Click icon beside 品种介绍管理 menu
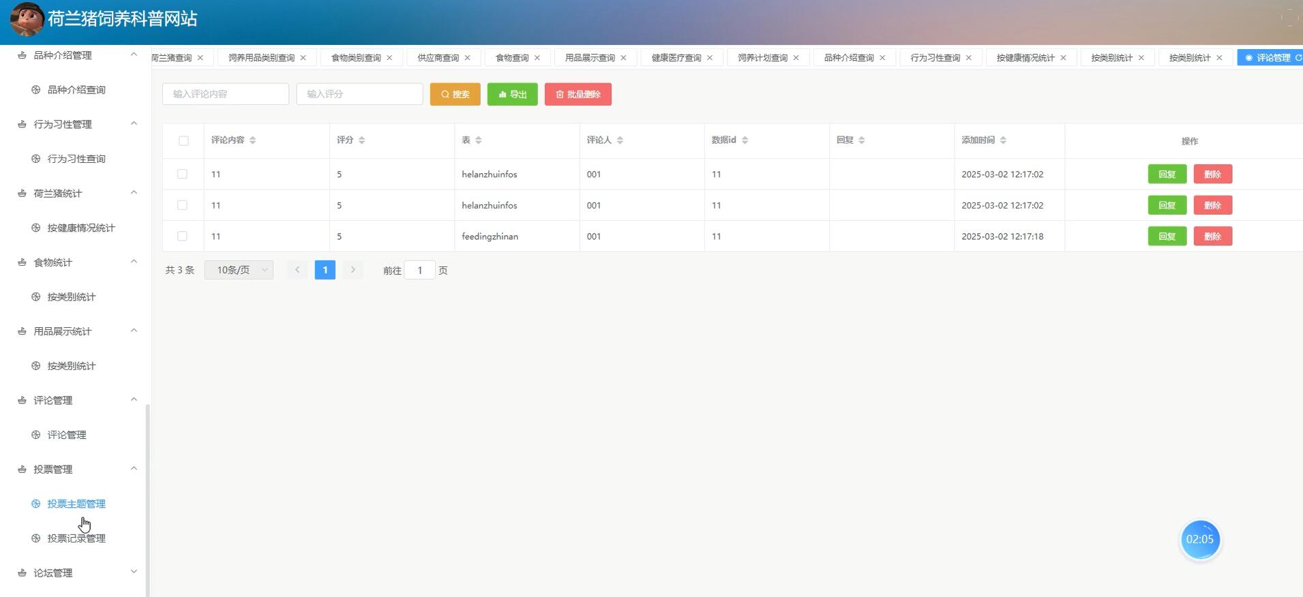The height and width of the screenshot is (597, 1303). (x=22, y=55)
